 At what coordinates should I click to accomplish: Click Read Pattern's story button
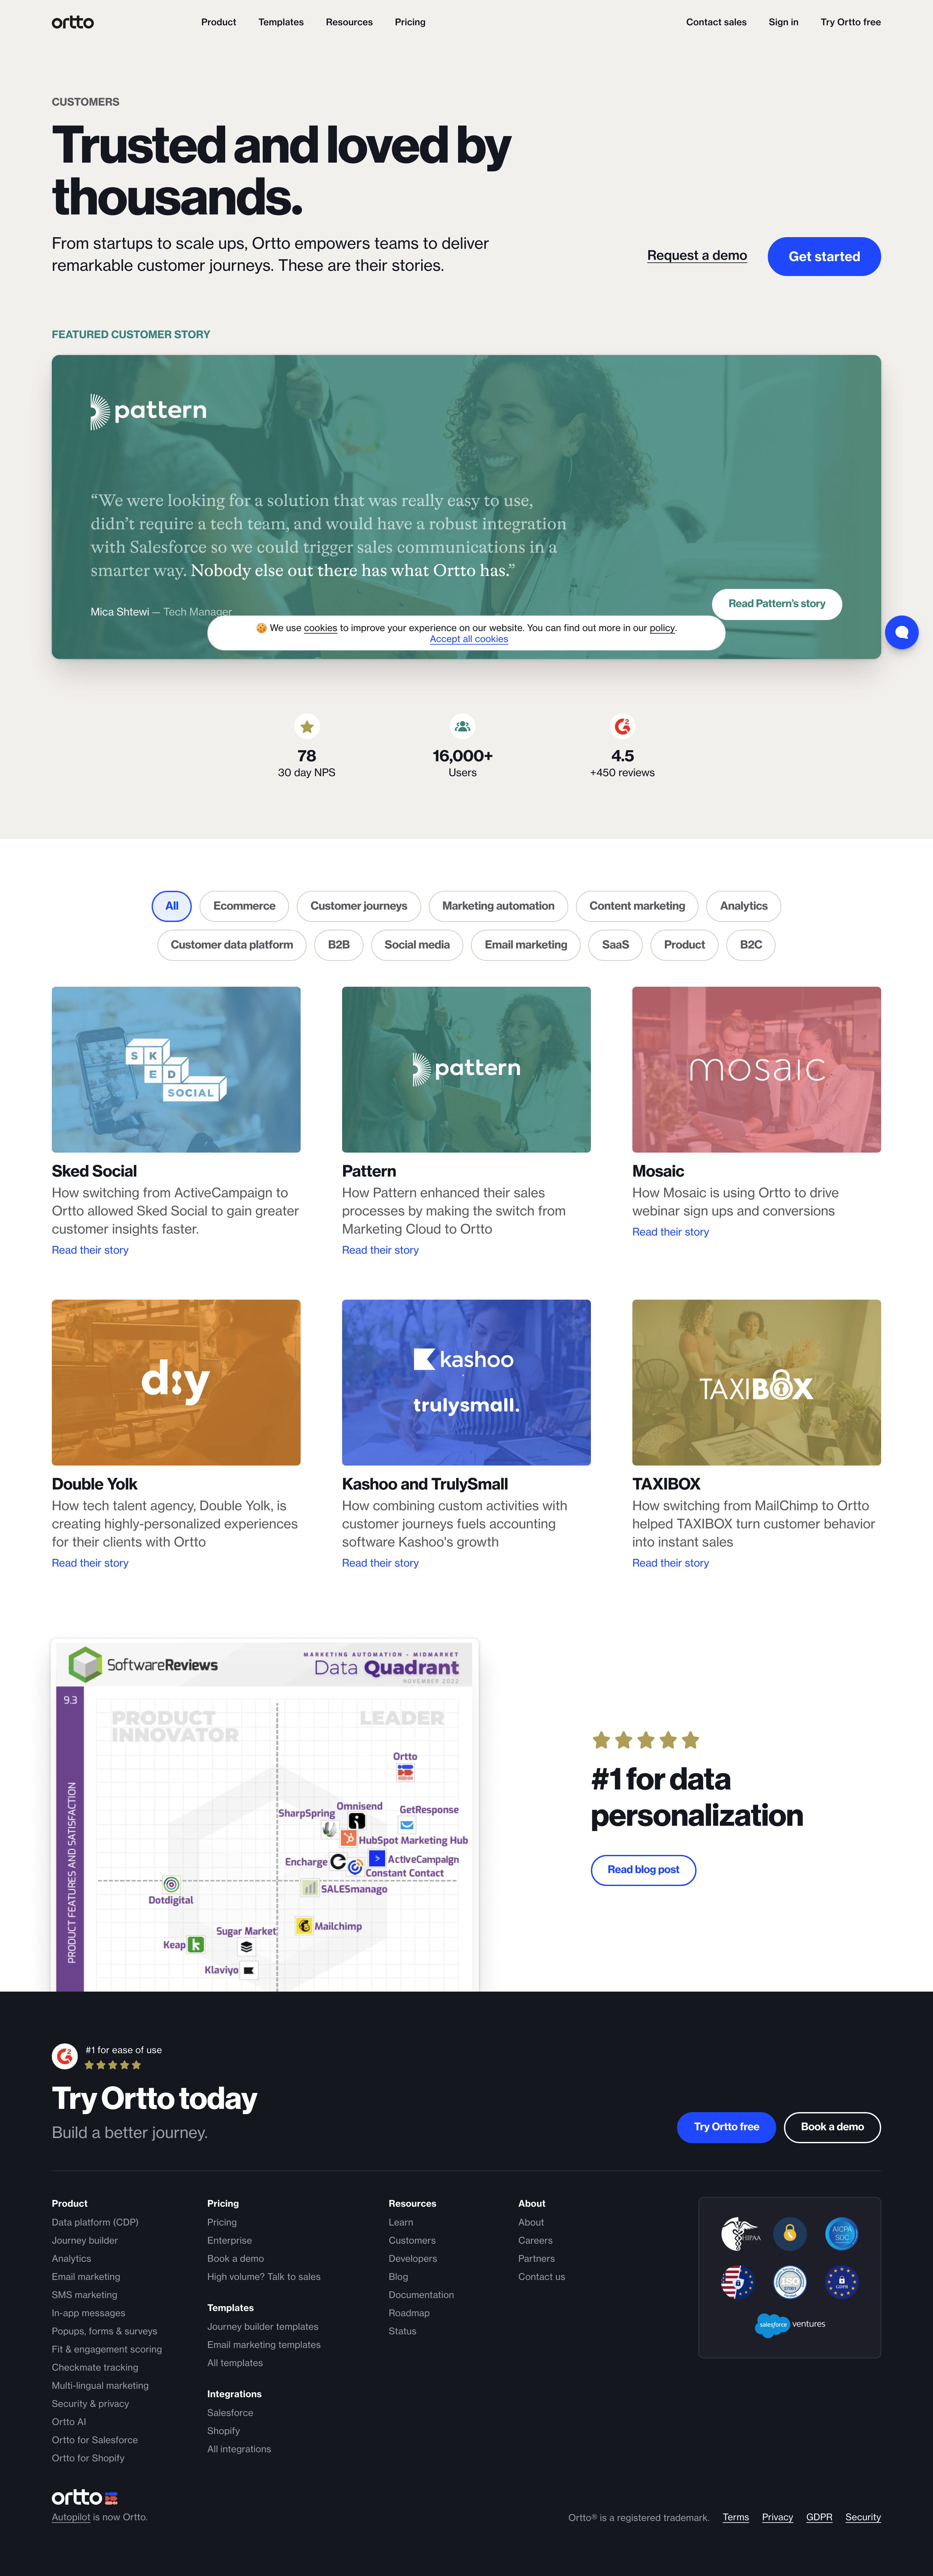pyautogui.click(x=777, y=604)
